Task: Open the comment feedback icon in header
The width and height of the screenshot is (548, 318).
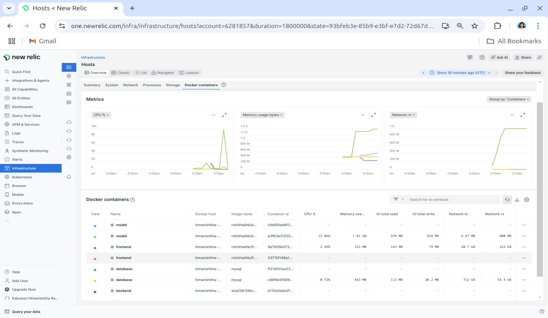Action: click(x=470, y=57)
